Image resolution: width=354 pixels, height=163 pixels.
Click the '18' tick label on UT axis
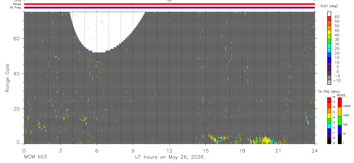(242, 151)
